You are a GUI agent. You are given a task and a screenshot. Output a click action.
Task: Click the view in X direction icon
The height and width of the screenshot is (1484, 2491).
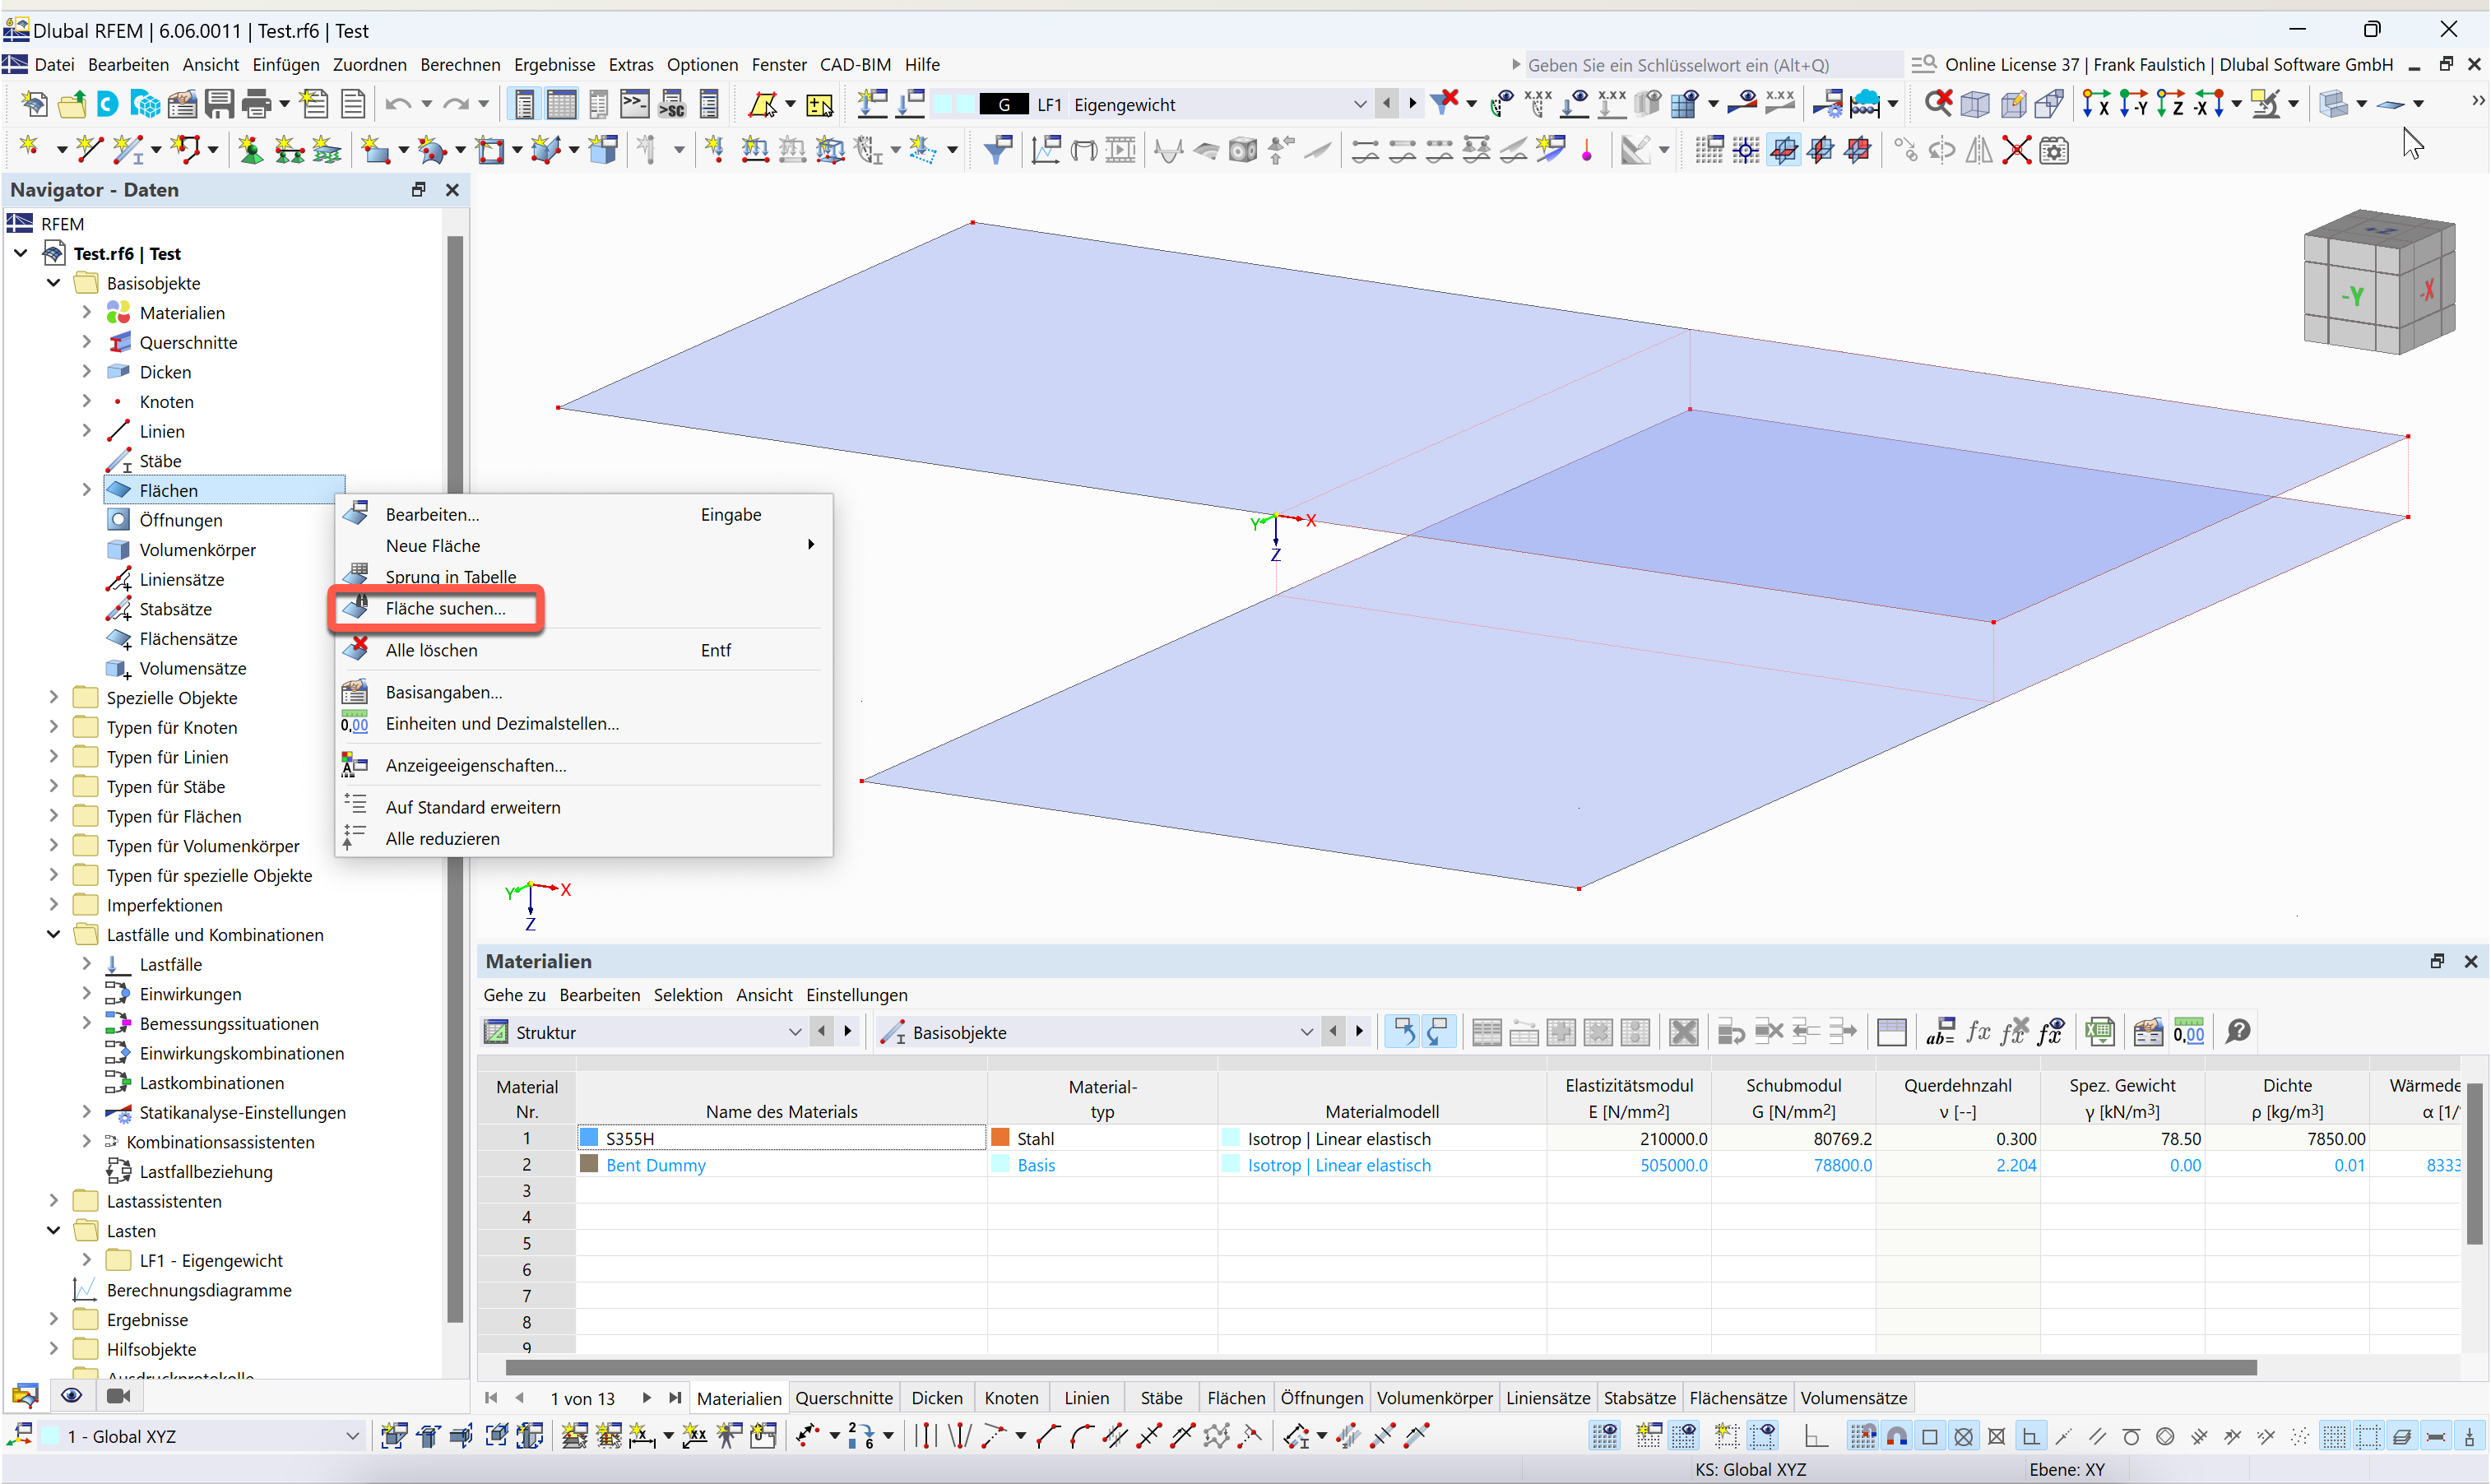click(2095, 104)
